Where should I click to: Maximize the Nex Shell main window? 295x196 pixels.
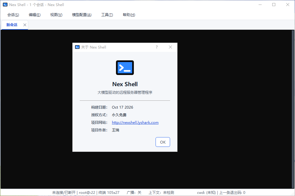[274, 5]
